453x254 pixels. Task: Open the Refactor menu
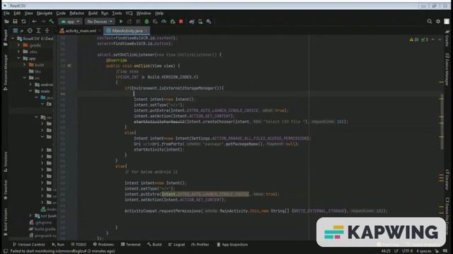[77, 13]
